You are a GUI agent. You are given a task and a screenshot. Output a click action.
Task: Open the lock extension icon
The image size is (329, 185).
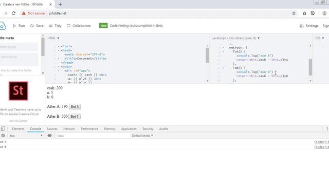click(304, 13)
